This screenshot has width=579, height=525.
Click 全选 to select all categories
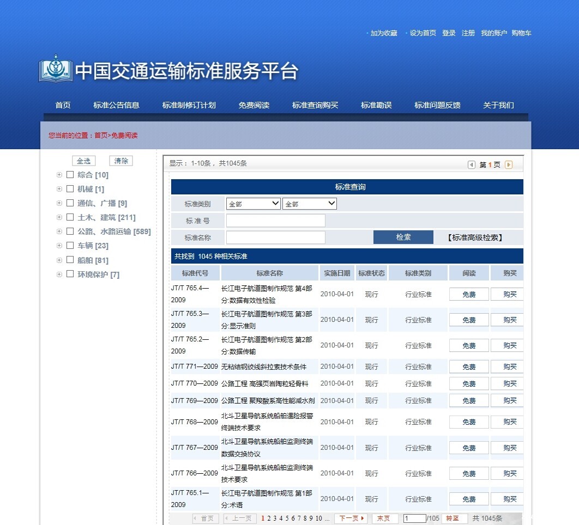(x=83, y=161)
